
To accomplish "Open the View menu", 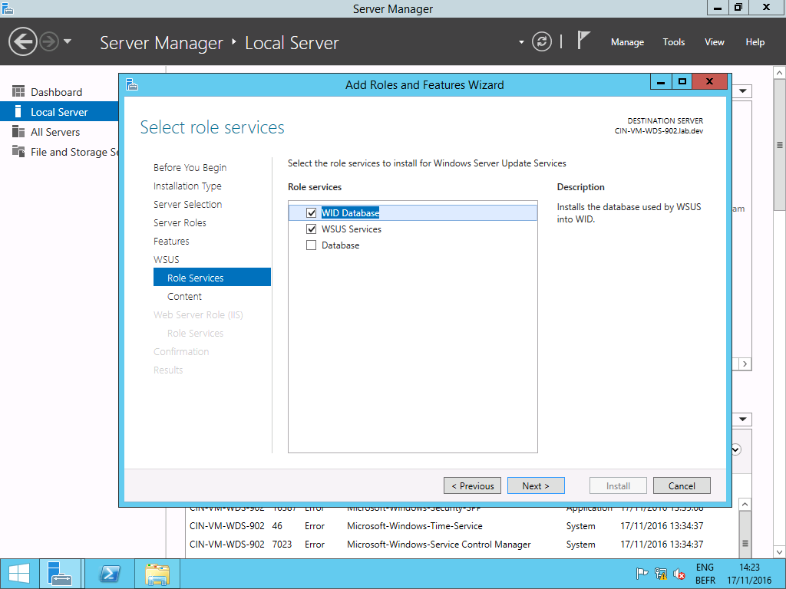I will click(715, 42).
